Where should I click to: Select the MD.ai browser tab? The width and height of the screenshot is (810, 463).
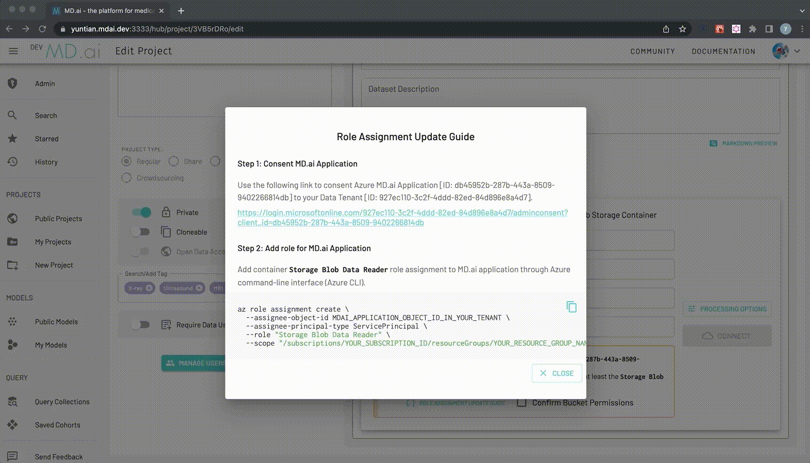click(108, 10)
